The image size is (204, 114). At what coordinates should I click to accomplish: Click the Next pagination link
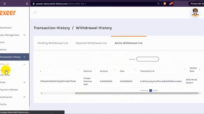tap(156, 91)
